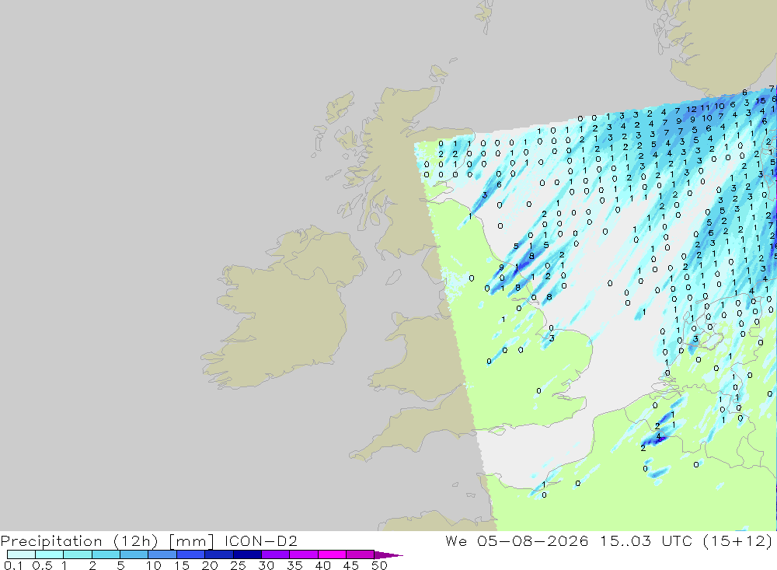Click the "11" precipitation value on the map
777x570 pixels.
pos(705,107)
